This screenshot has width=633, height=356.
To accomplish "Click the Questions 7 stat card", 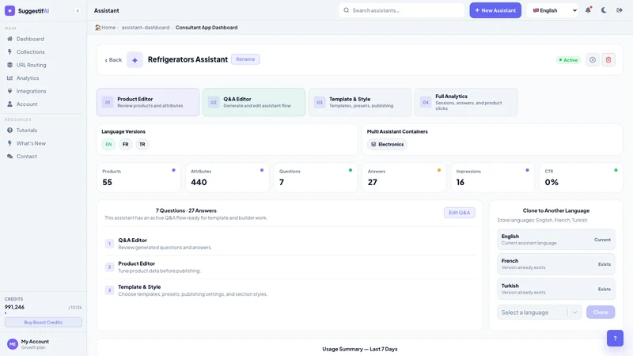I will 316,177.
